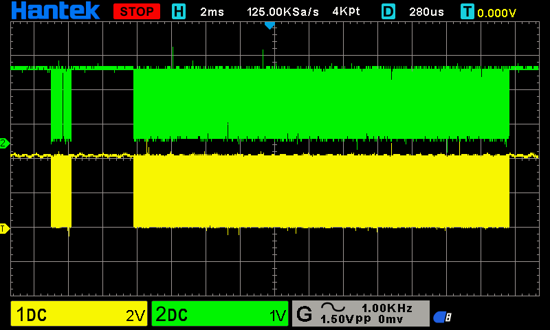Select the cyan H horizontal timebase icon
Screen dimensions: 550x330
coord(179,12)
